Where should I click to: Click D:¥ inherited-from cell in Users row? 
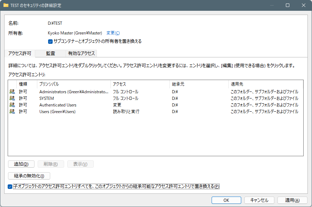click(x=175, y=111)
